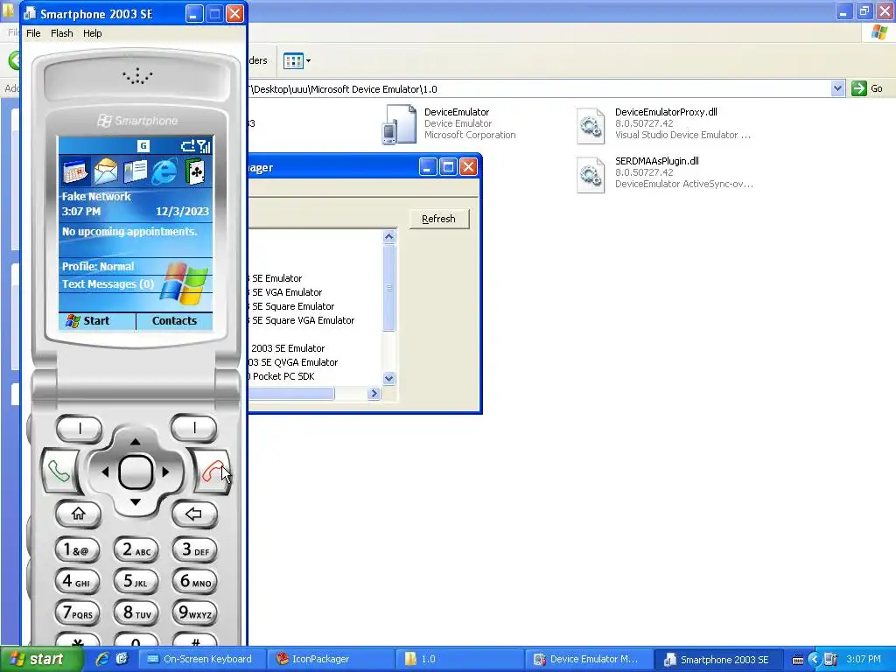The height and width of the screenshot is (672, 896).
Task: Tap the green Talk call button
Action: pyautogui.click(x=59, y=472)
